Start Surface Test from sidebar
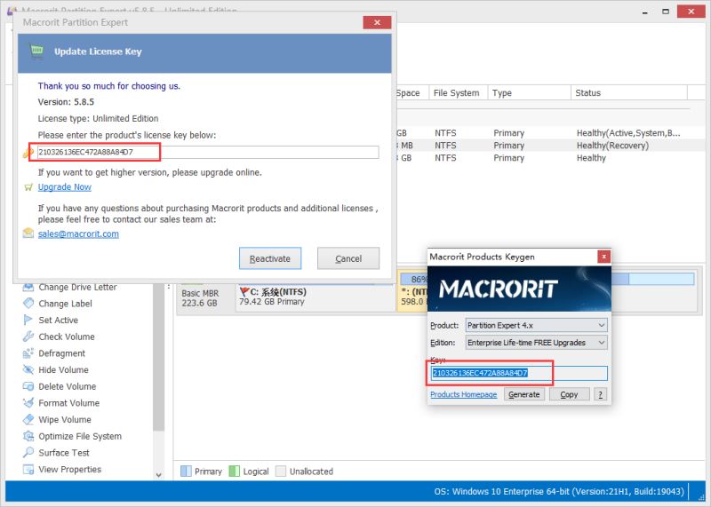Screen dimensions: 711x507 click(64, 453)
